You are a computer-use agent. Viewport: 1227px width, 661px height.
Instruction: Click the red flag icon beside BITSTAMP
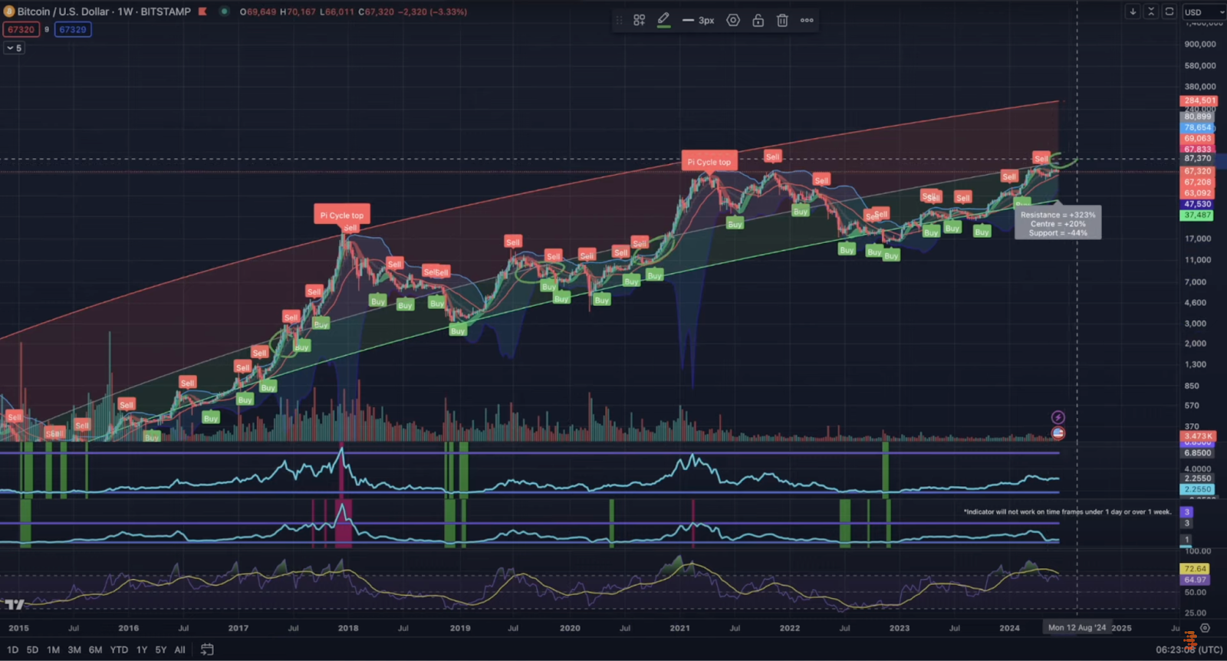[202, 12]
